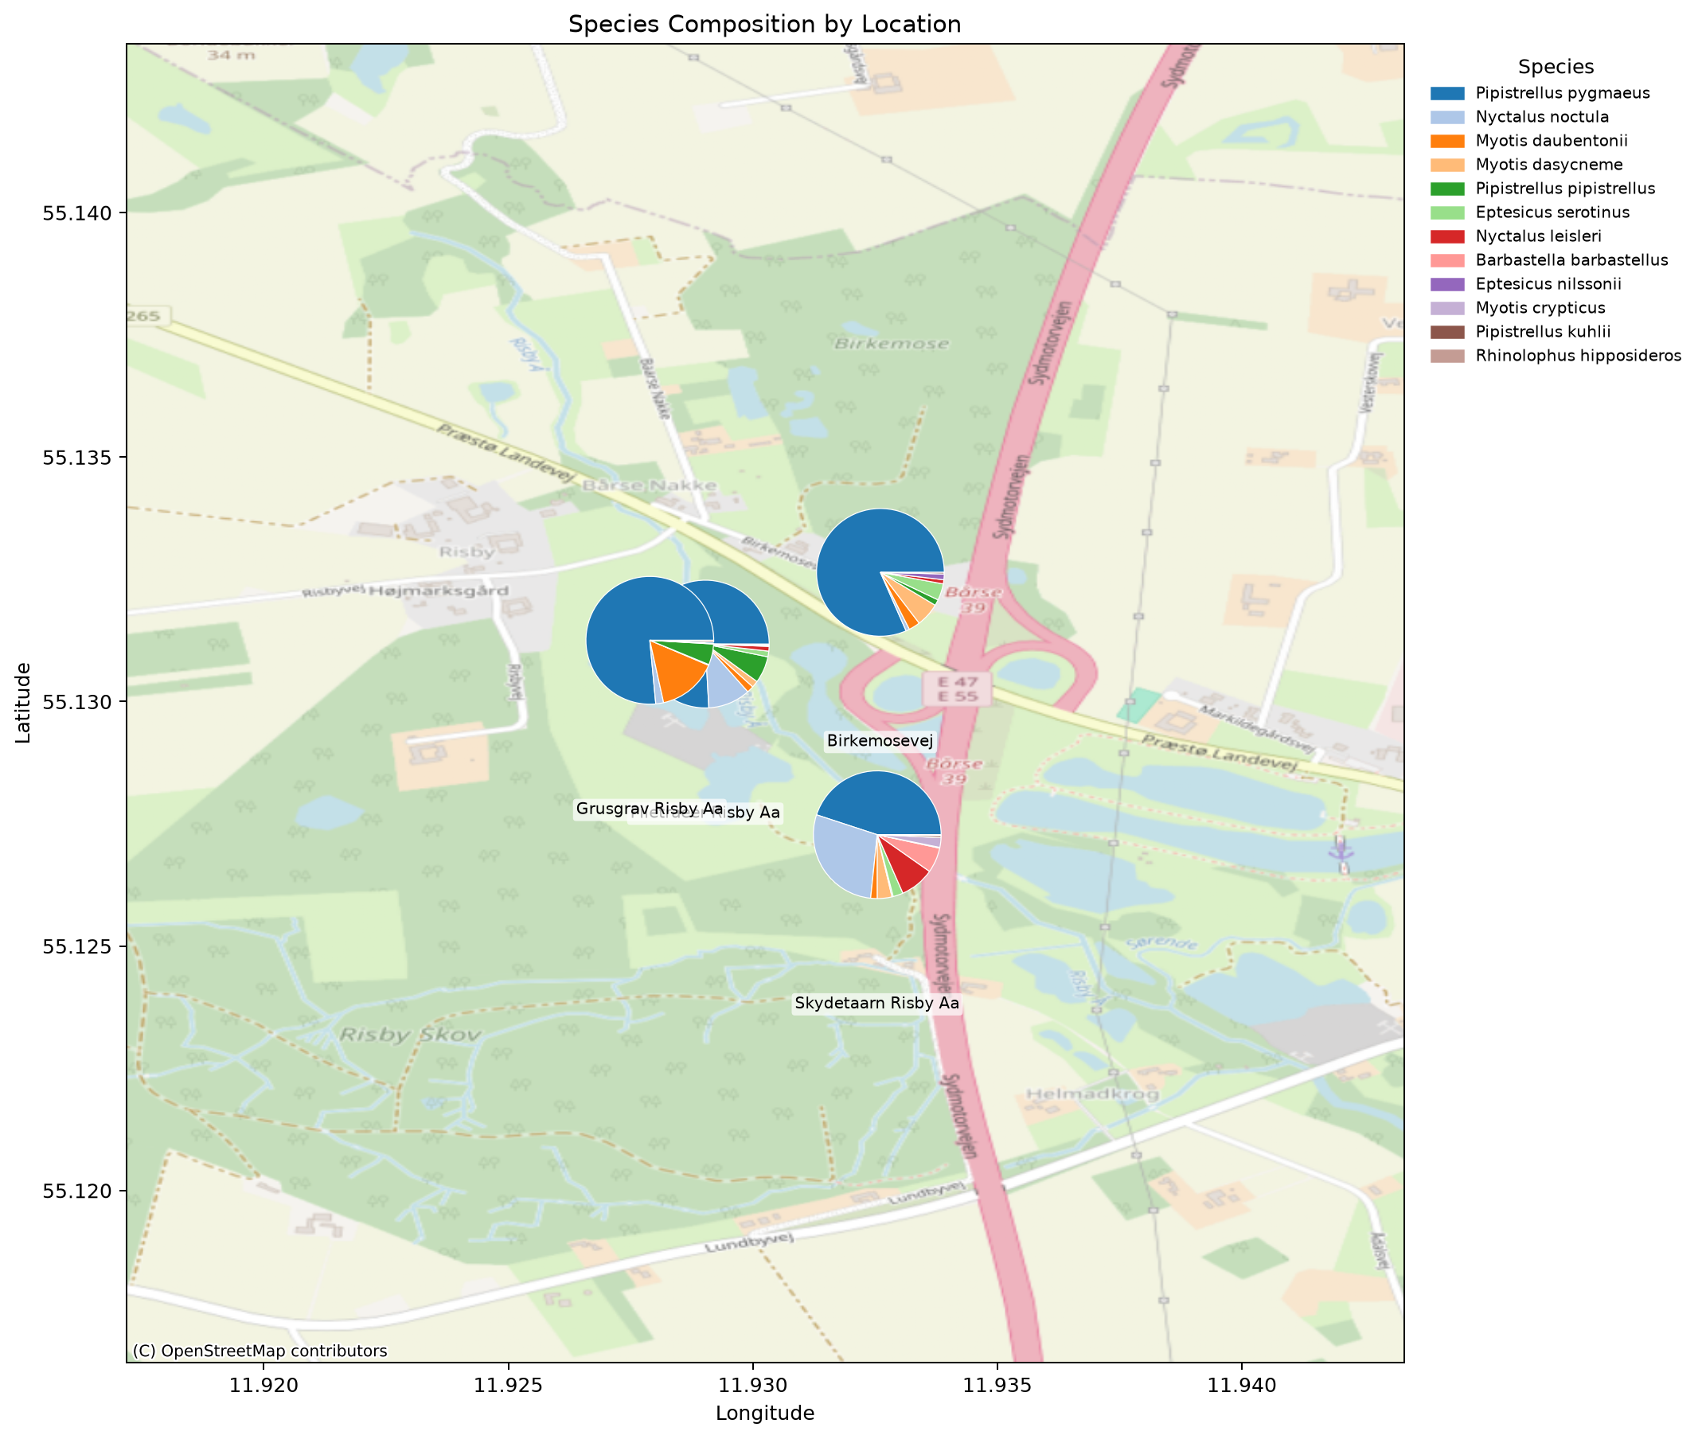Click the Skydetaarn Risby Aa pie chart
1702x1439 pixels.
[877, 835]
